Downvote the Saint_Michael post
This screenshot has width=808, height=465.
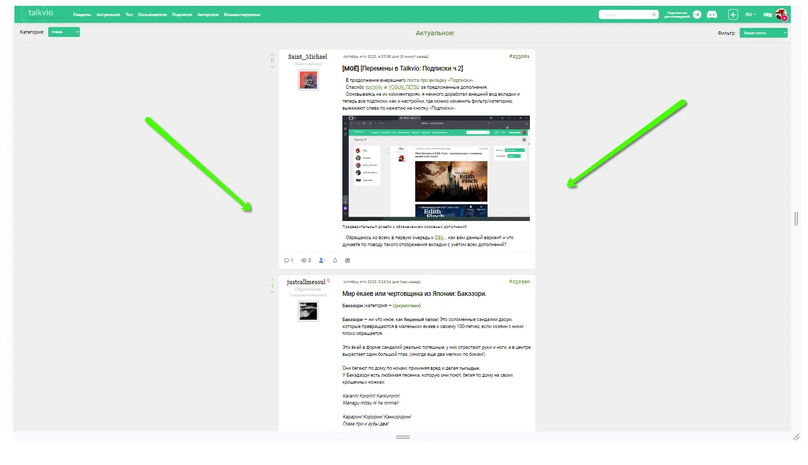pyautogui.click(x=272, y=67)
